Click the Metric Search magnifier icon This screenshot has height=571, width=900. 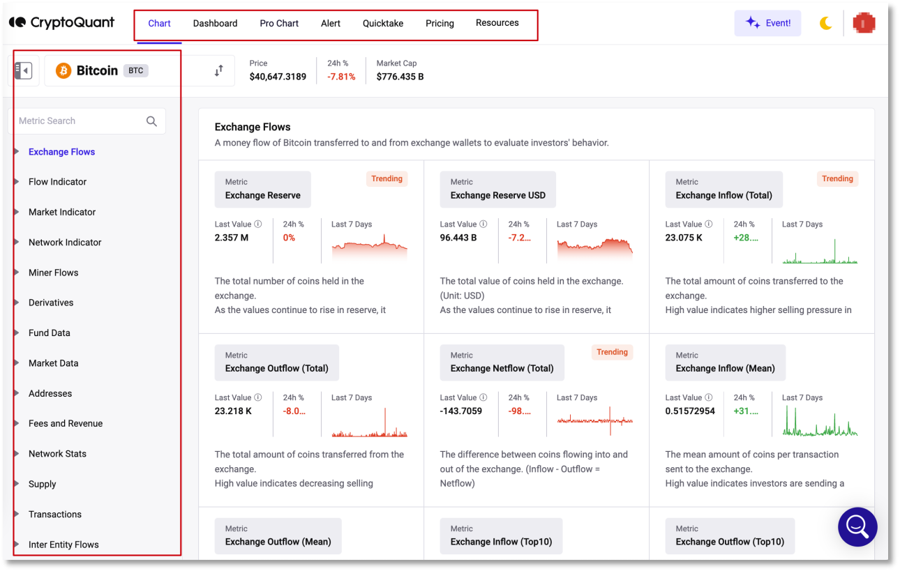151,121
